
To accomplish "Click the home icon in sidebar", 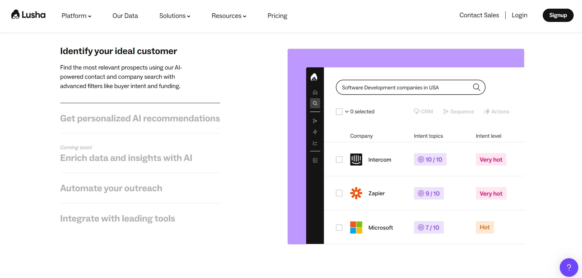I will point(315,92).
